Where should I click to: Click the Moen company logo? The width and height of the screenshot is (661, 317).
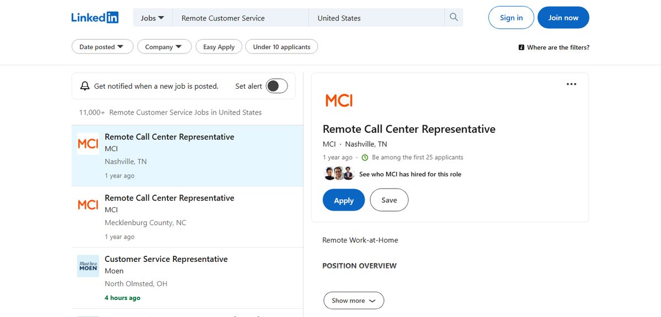point(88,266)
